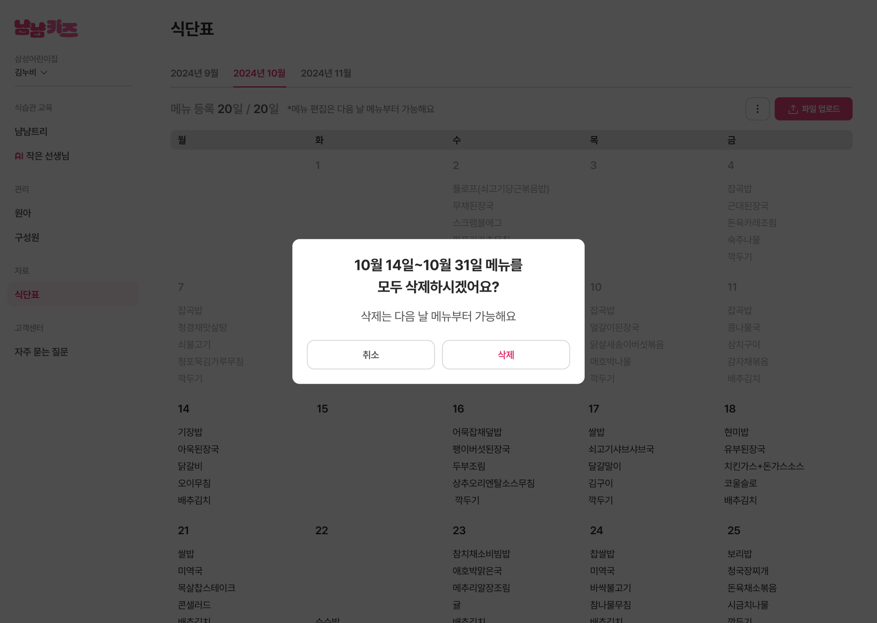
Task: Open AI 작은 선생님 in the sidebar
Action: point(42,156)
